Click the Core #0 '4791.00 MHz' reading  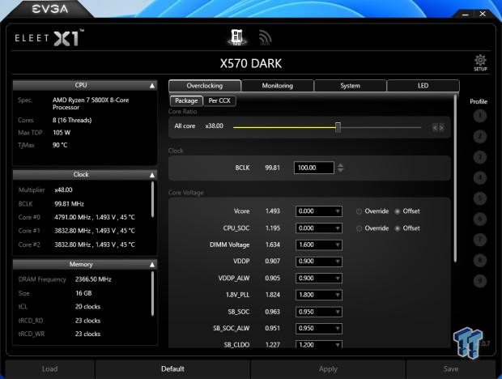coord(72,217)
